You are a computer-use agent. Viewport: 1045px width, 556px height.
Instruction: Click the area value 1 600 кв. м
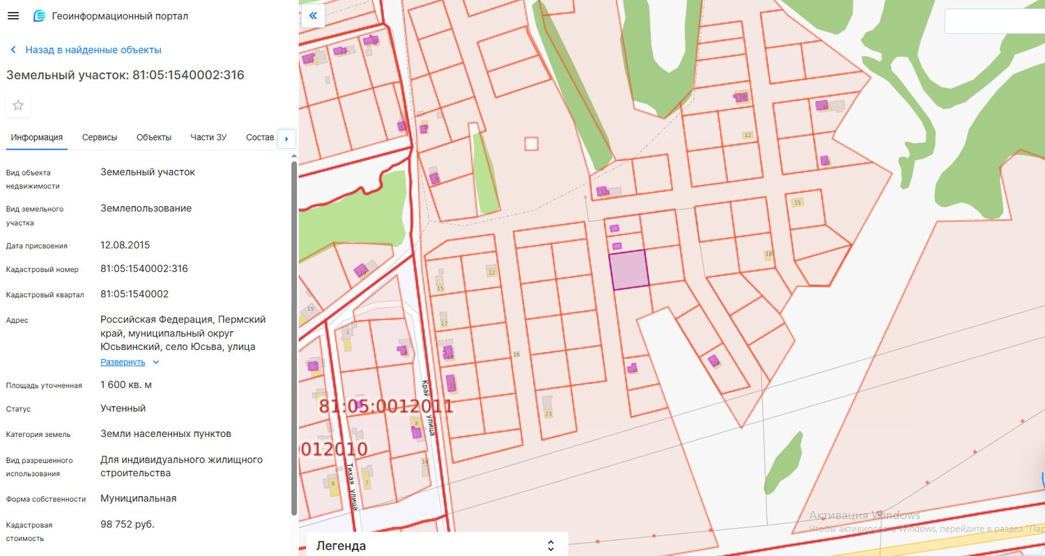pos(126,385)
